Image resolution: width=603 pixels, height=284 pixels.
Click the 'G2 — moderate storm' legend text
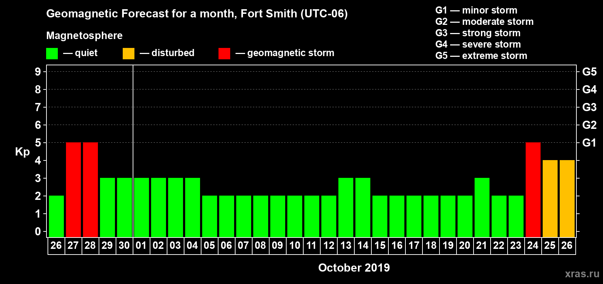point(485,22)
